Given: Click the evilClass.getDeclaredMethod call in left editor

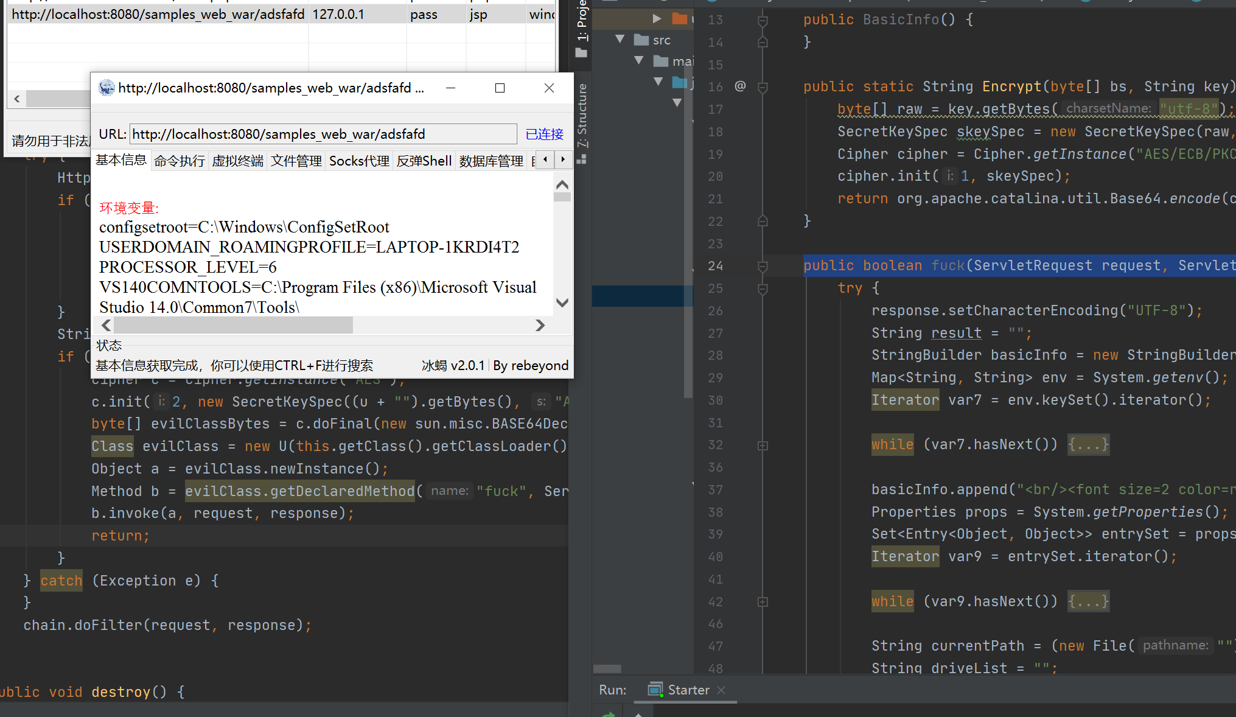Looking at the screenshot, I should coord(299,491).
